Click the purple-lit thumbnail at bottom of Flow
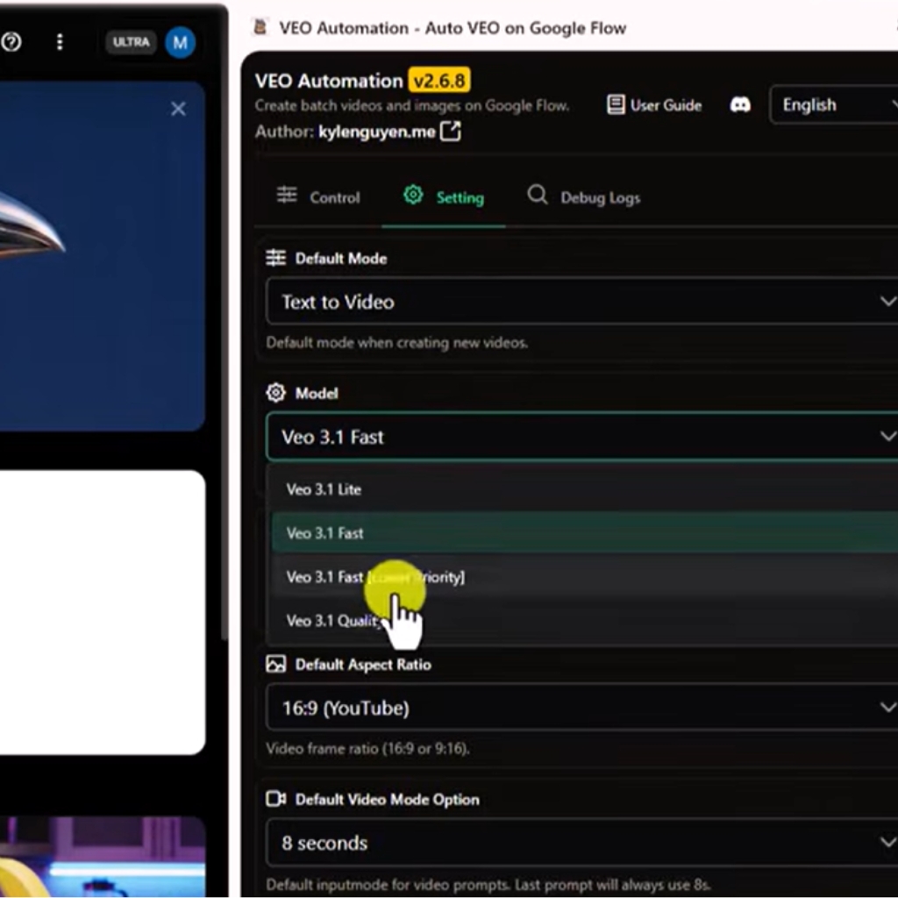The width and height of the screenshot is (898, 898). pyautogui.click(x=102, y=857)
